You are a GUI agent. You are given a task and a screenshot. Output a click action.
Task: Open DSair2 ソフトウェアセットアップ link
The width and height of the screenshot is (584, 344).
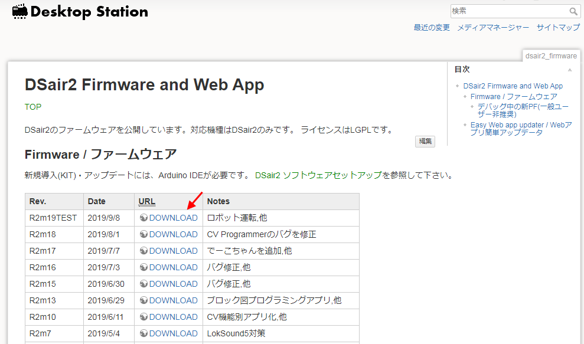318,175
